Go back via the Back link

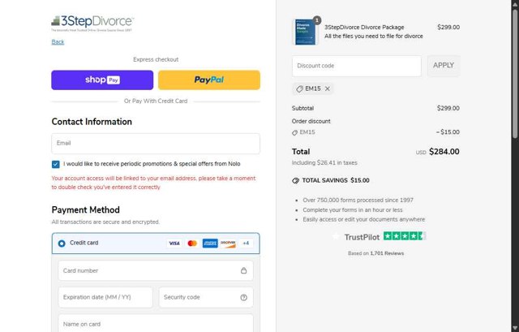point(58,41)
